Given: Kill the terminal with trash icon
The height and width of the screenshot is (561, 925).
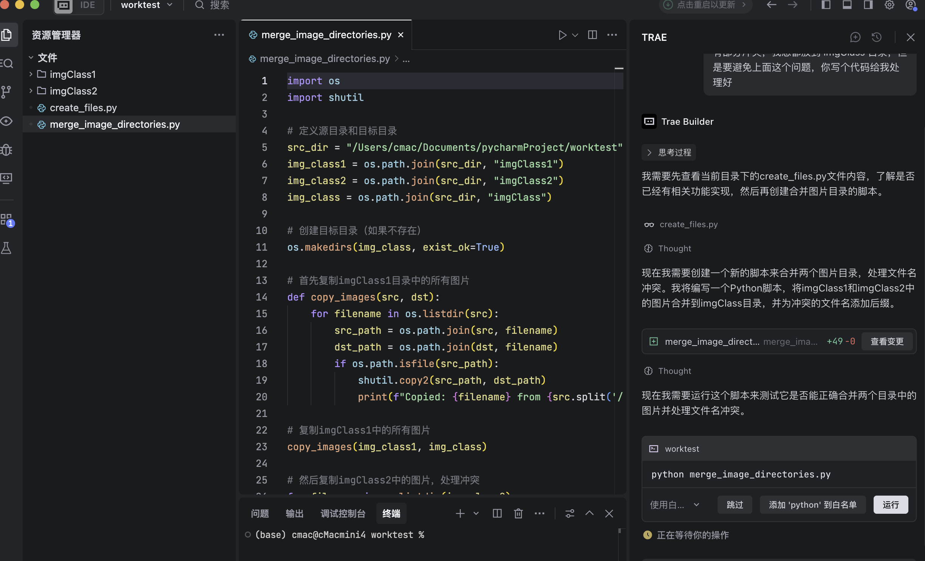Looking at the screenshot, I should click(518, 513).
